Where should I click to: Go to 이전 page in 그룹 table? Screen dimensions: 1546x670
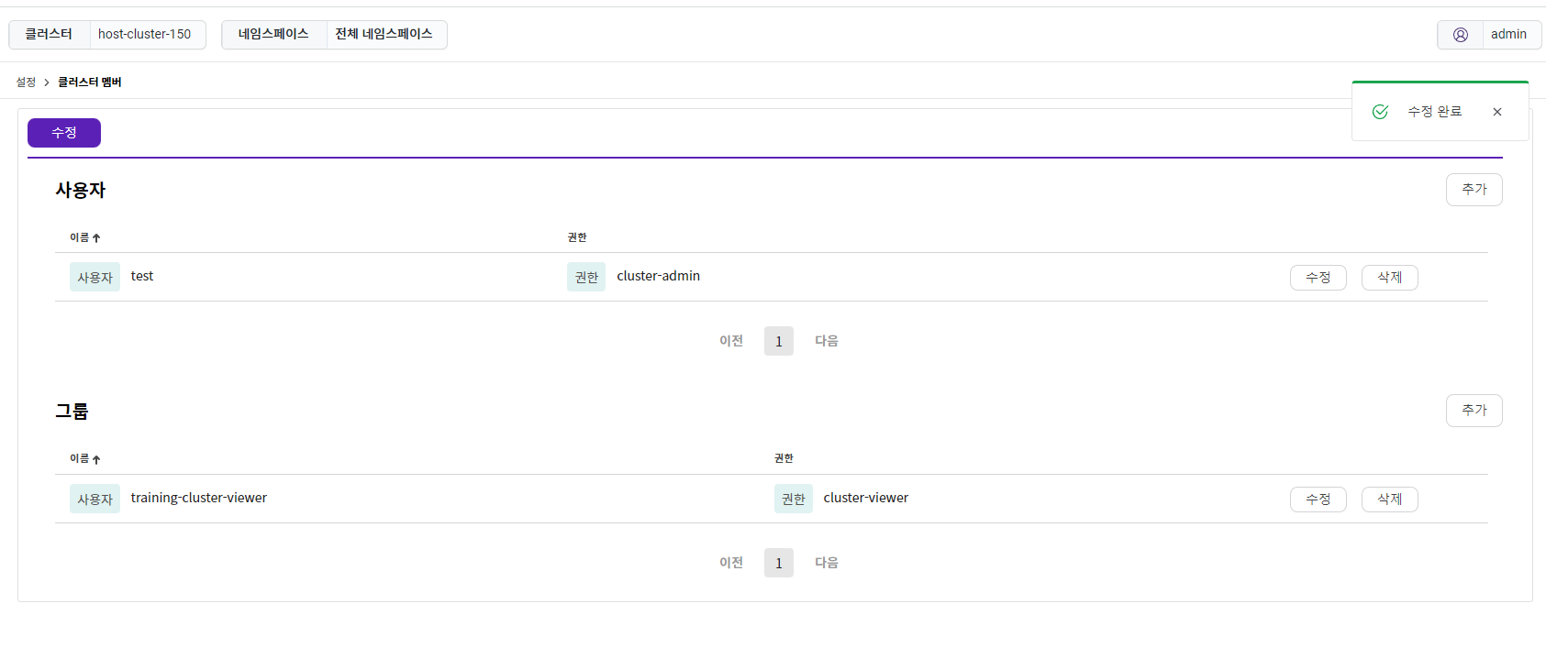731,563
